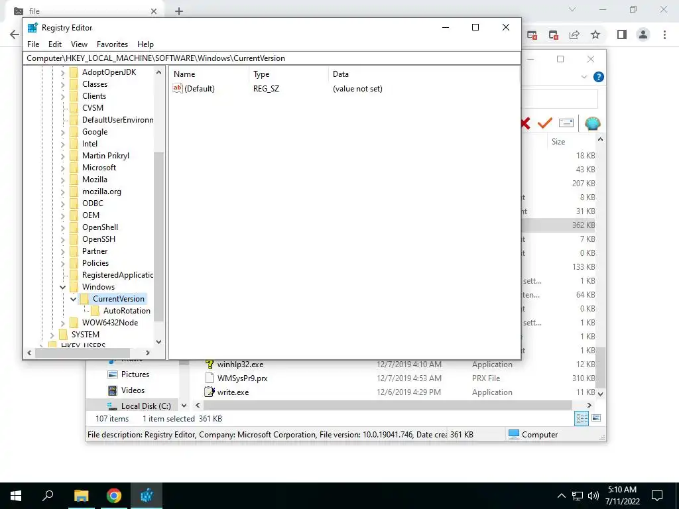Click the Registry Editor title bar icon
Screen dimensions: 679x509
[x=32, y=28]
